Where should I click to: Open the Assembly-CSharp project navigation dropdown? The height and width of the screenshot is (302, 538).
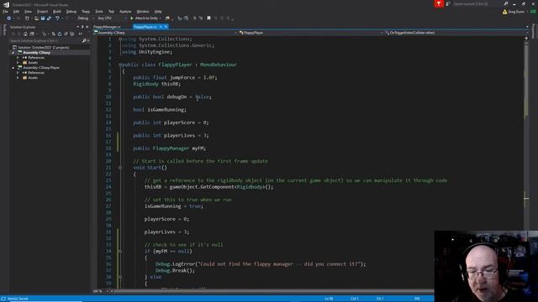point(166,33)
